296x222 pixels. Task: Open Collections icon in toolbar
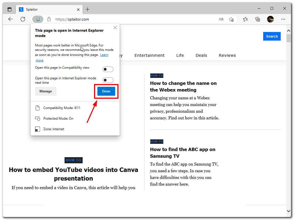[258, 19]
